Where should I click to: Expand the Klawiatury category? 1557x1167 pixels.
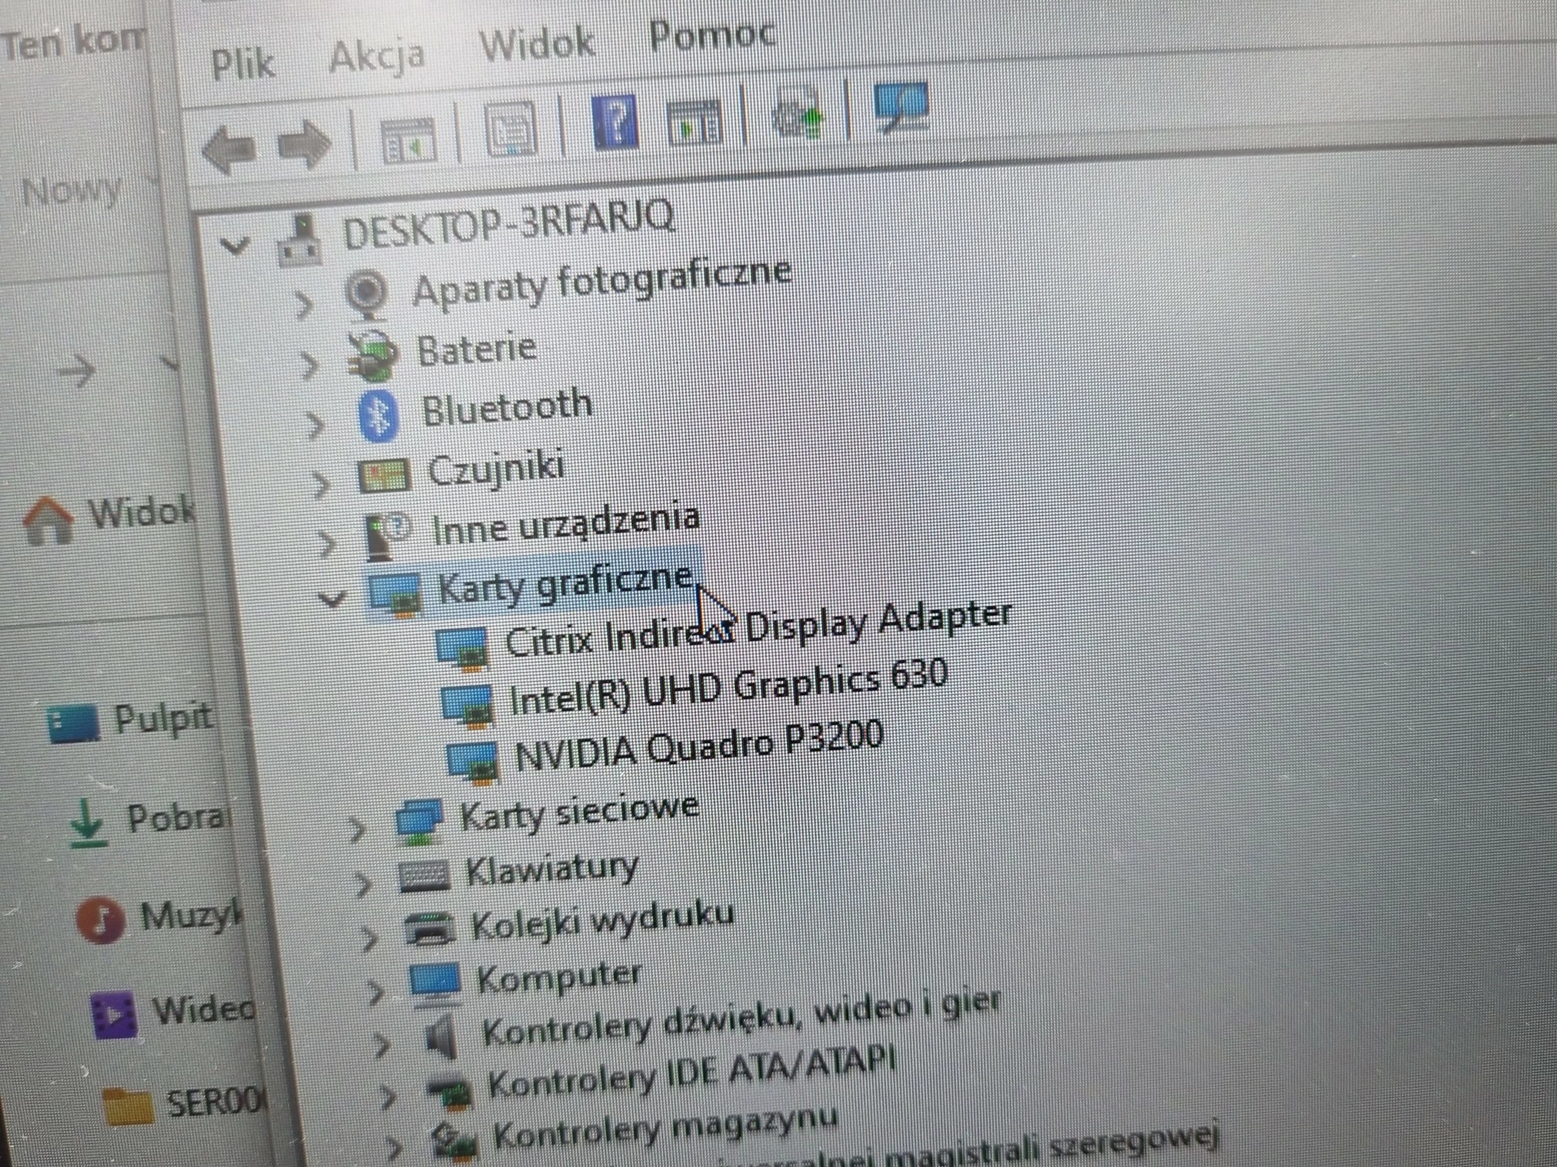[x=363, y=883]
